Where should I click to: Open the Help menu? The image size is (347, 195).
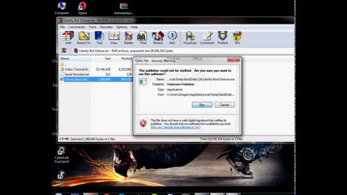click(x=134, y=27)
